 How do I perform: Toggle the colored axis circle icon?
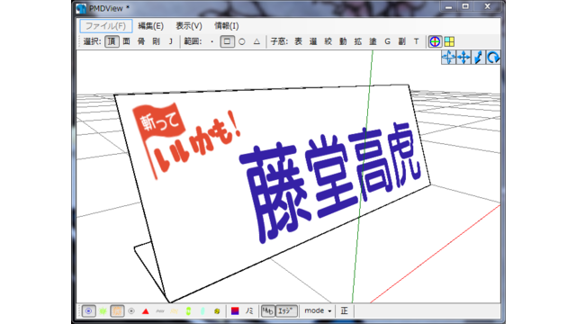click(435, 41)
